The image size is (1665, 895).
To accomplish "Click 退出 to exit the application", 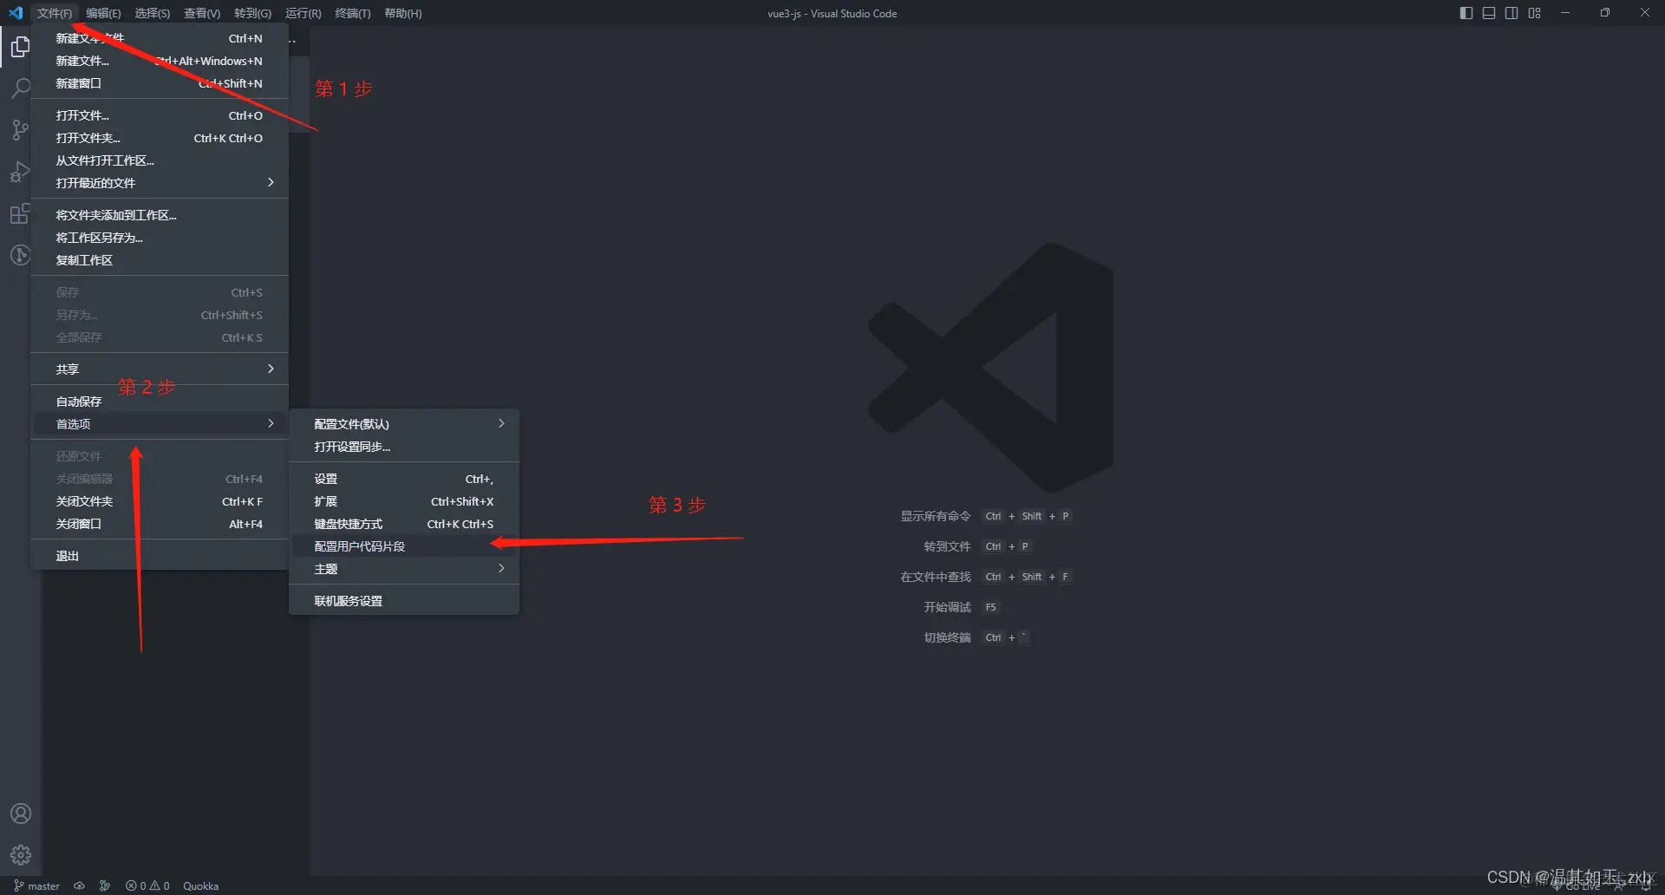I will [160, 556].
